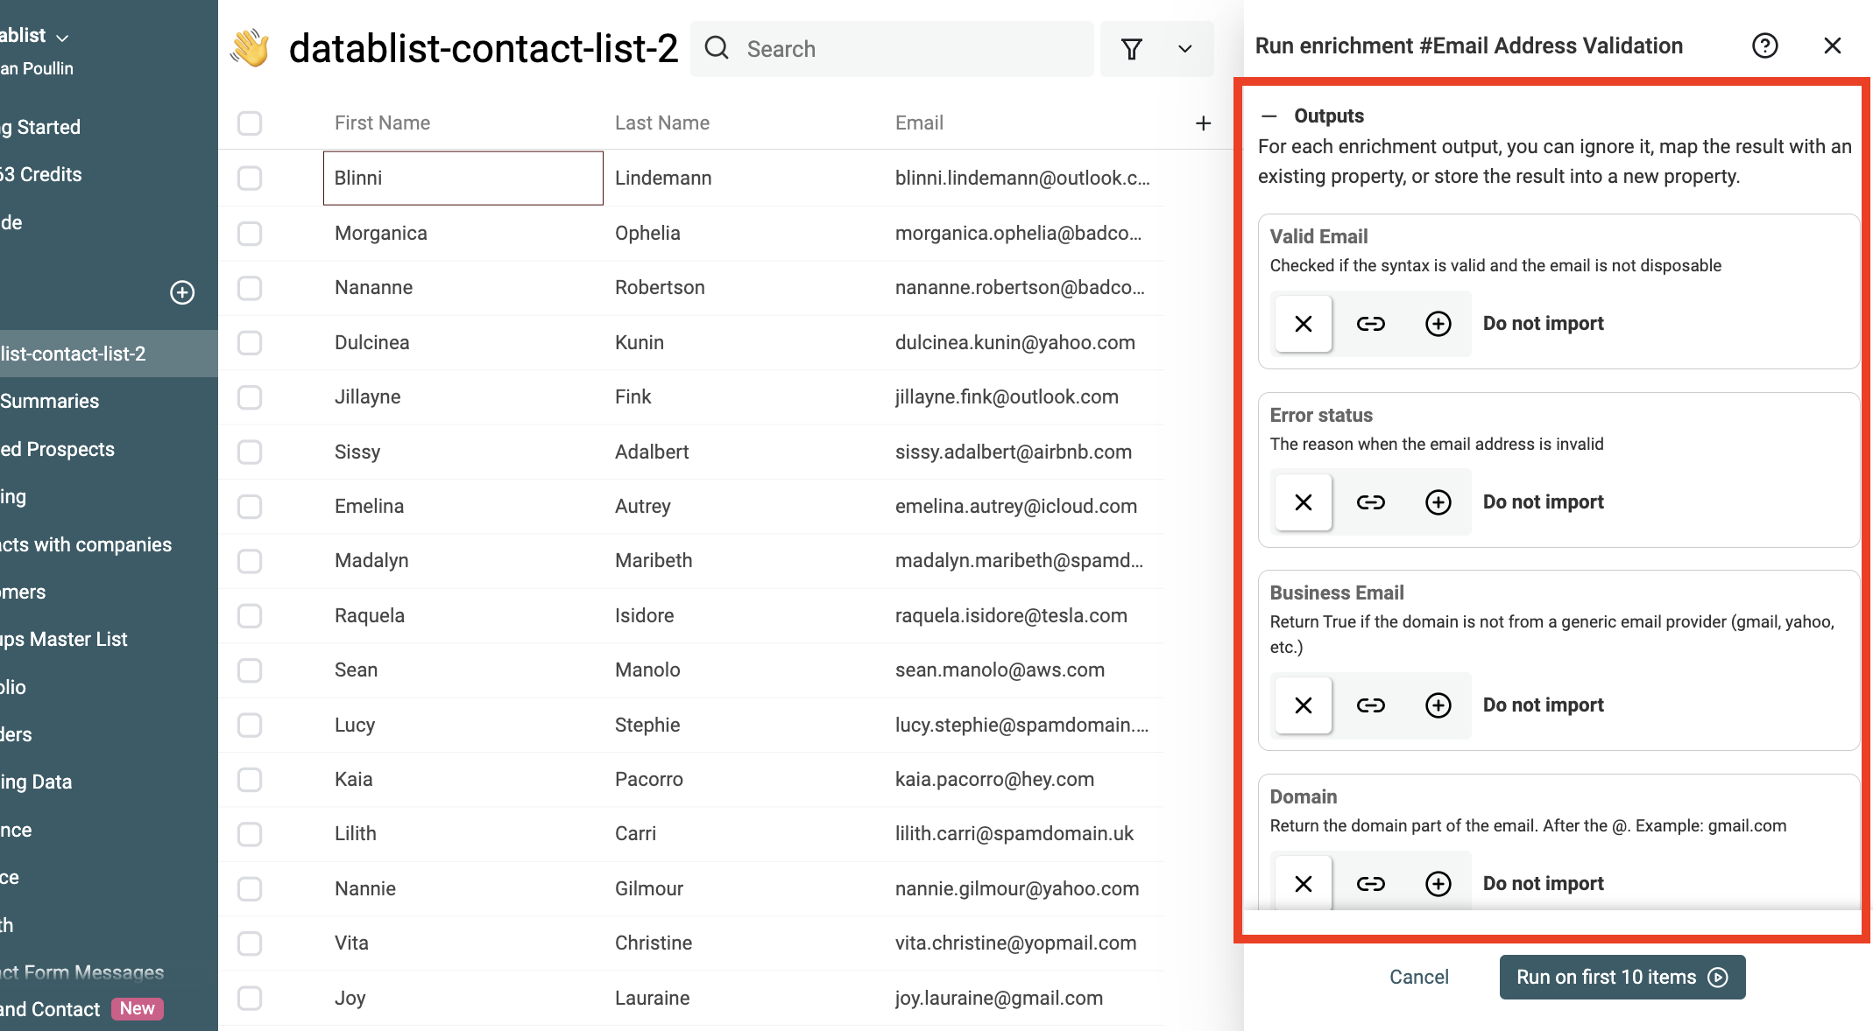Click the add (+) icon for Domain output

click(1437, 881)
